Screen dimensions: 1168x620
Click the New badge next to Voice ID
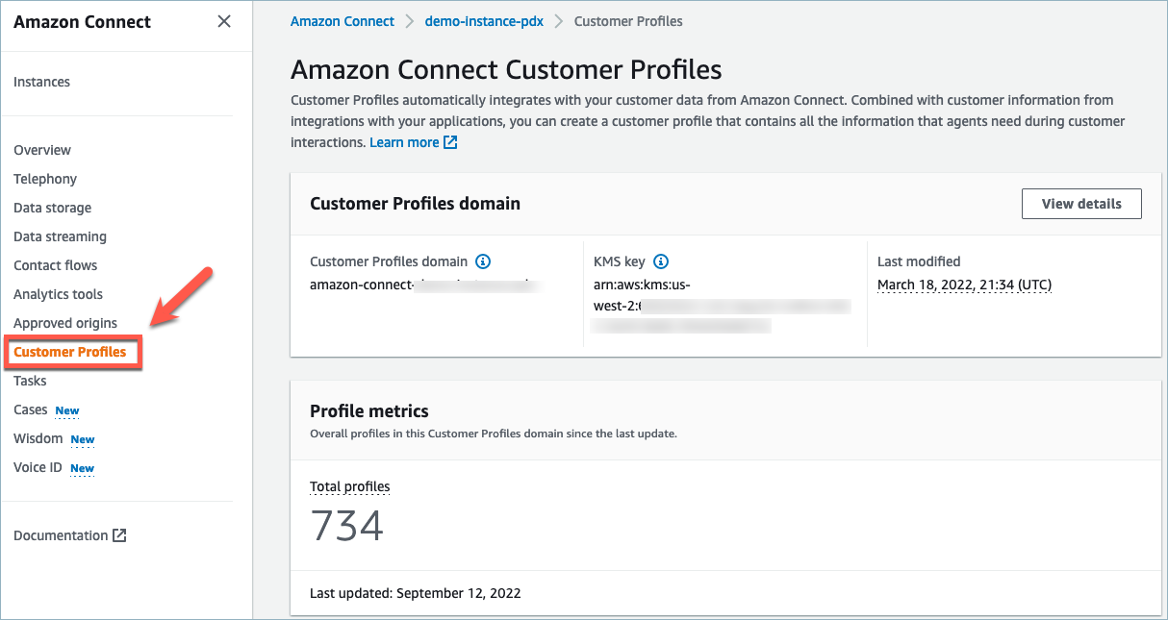(82, 468)
